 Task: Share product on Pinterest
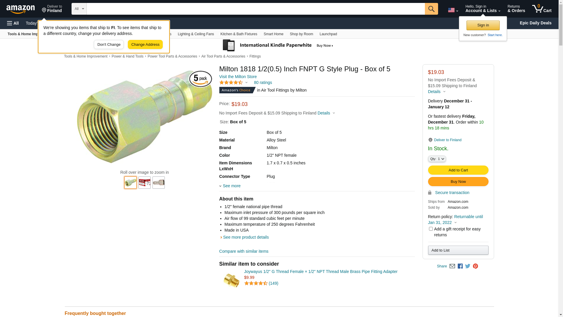point(475,266)
